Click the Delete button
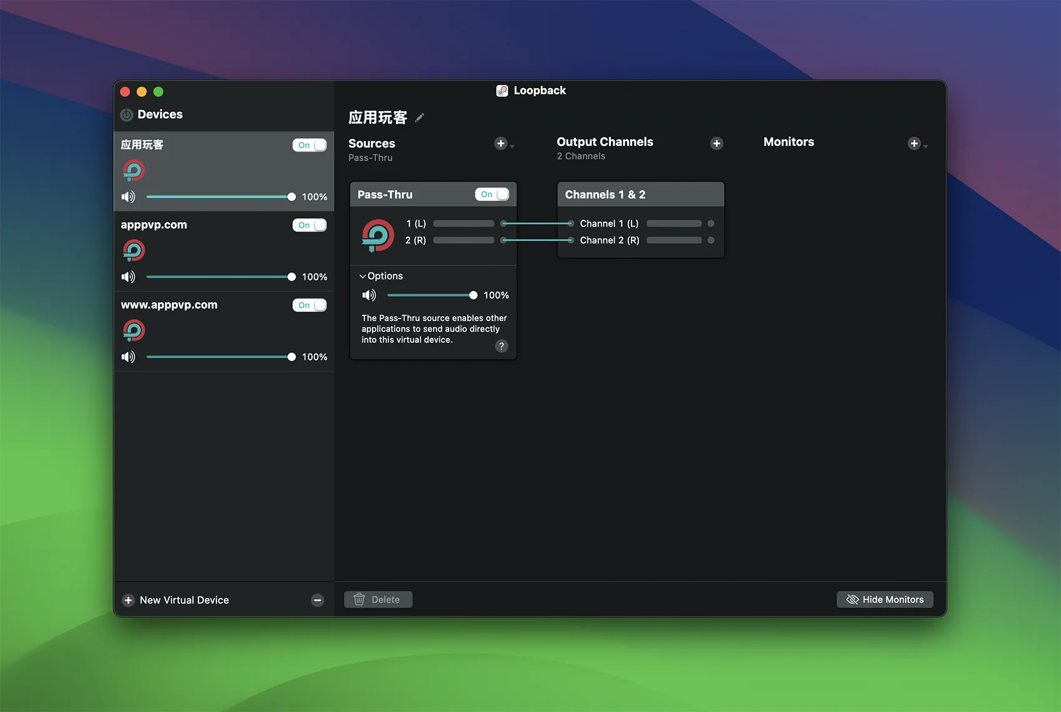Viewport: 1061px width, 712px height. [x=378, y=600]
